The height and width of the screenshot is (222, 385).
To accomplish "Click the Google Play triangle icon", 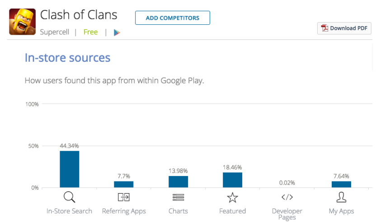I will click(117, 32).
